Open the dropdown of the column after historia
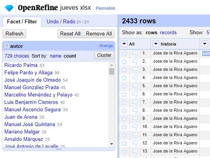Viewport: 210px width, 158px height. [x=205, y=44]
